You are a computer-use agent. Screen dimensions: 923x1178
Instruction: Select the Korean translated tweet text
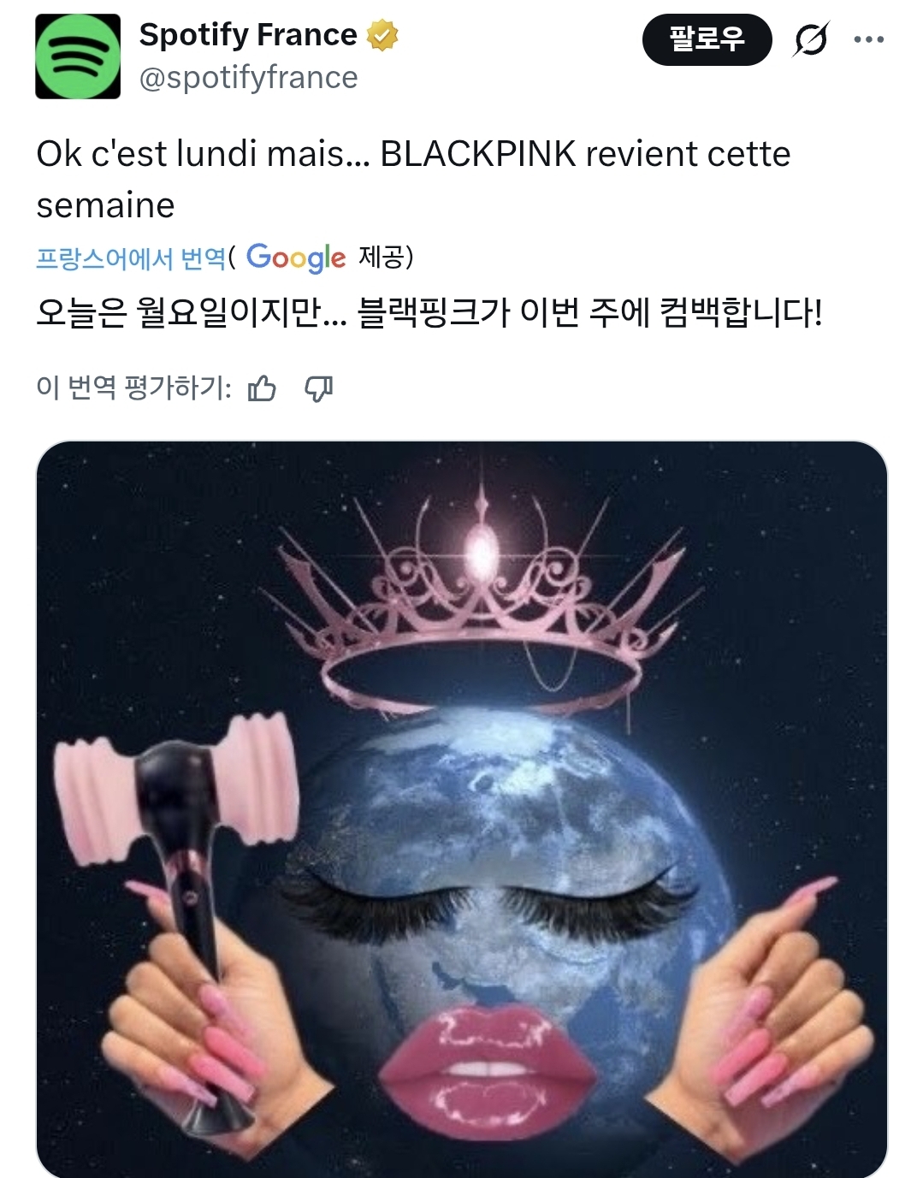point(429,312)
